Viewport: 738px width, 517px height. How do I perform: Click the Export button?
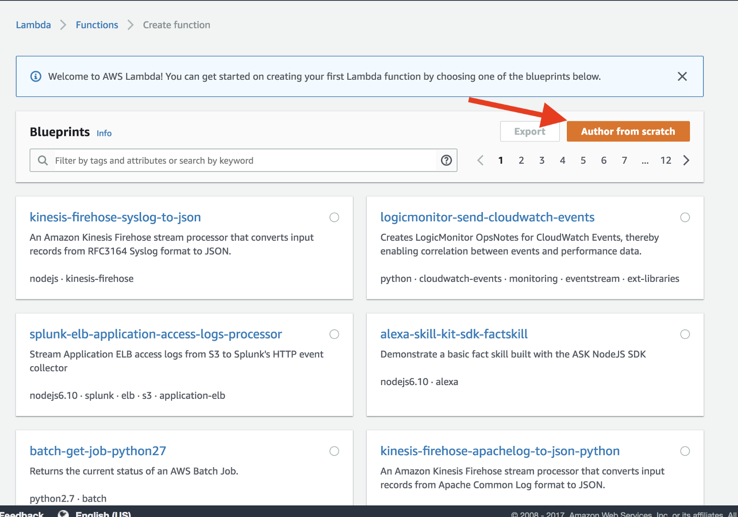[x=530, y=131]
